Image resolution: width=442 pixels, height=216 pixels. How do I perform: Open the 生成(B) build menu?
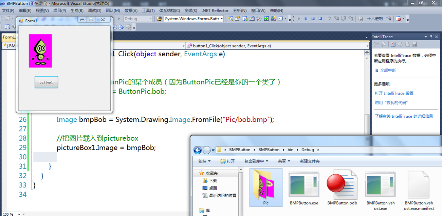[77, 11]
